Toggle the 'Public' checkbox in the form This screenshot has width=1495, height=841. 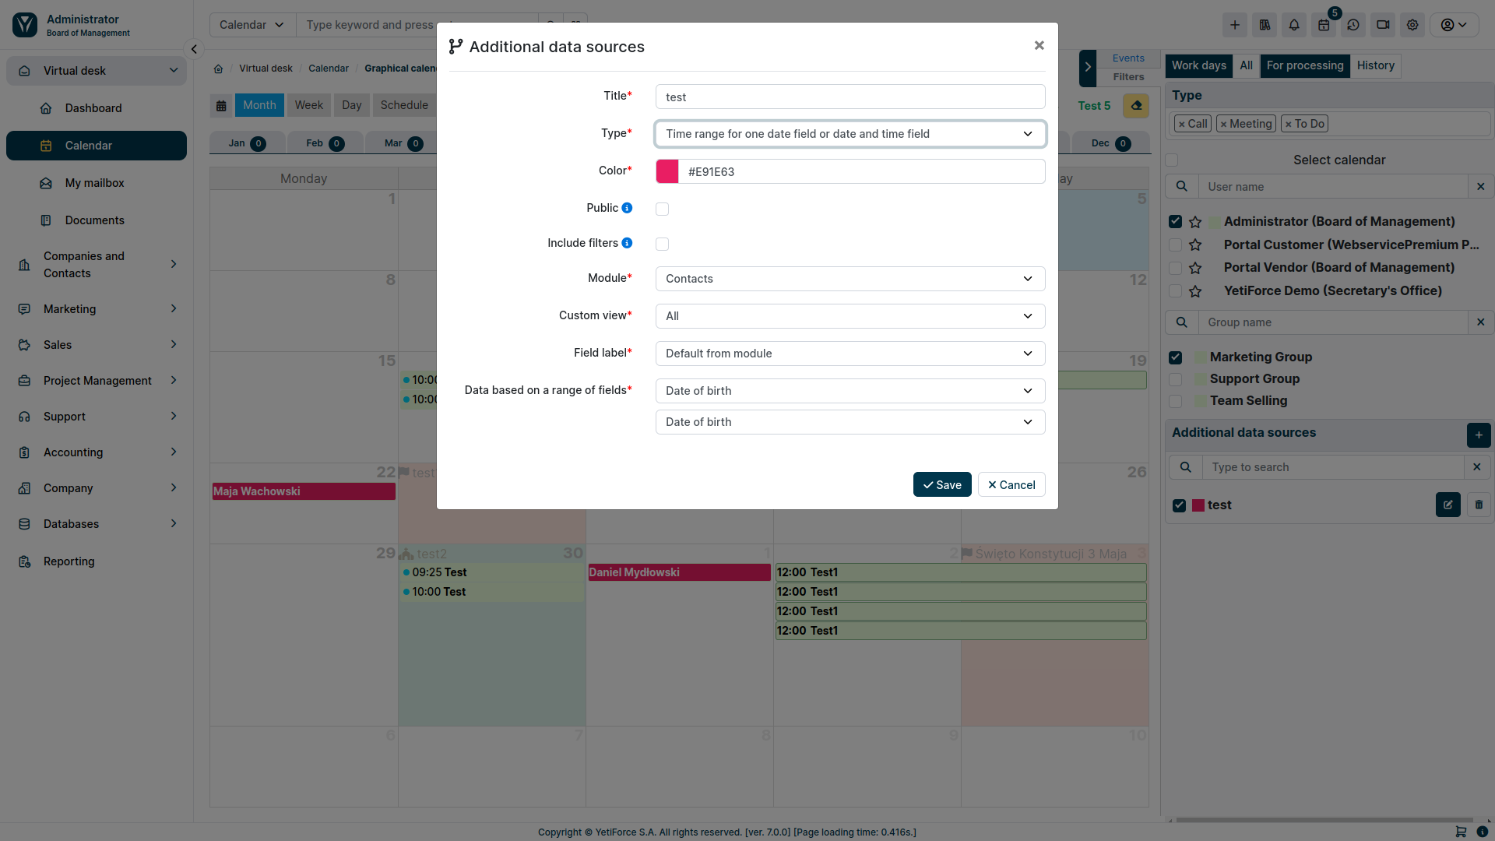[663, 209]
